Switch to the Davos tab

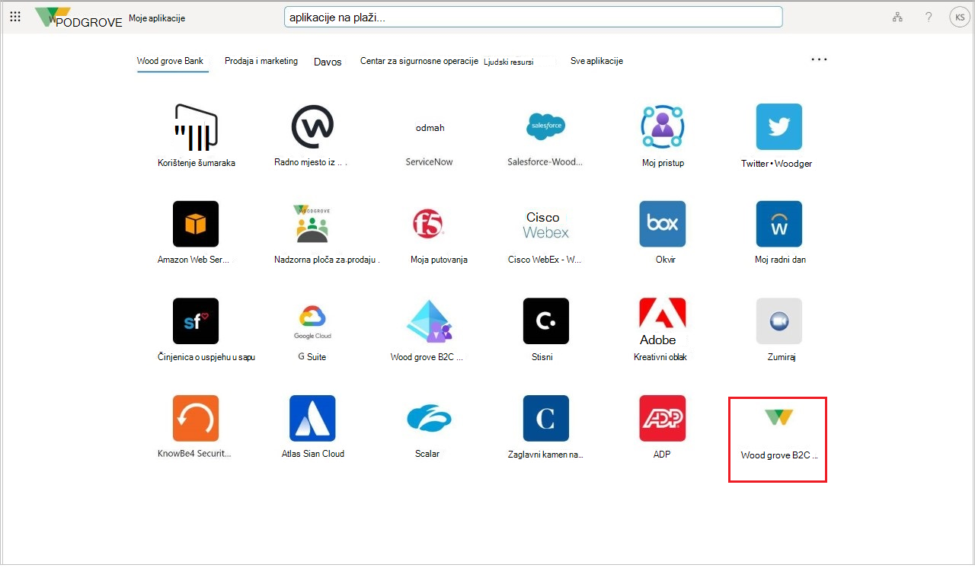pyautogui.click(x=328, y=62)
